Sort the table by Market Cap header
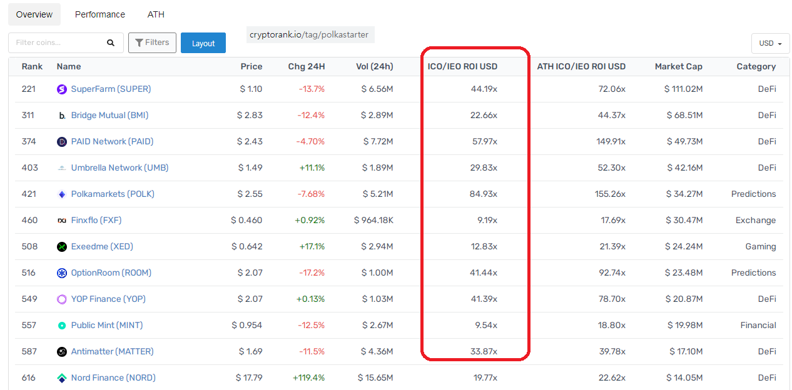 678,66
